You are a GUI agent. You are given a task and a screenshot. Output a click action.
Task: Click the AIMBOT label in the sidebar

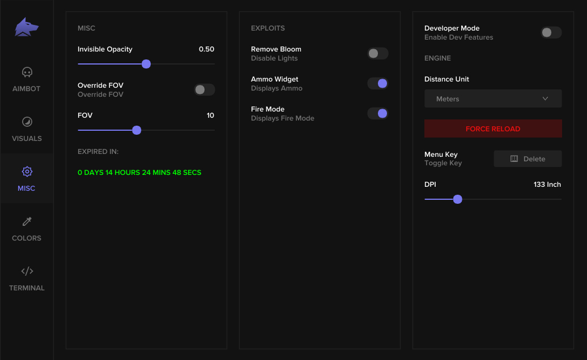click(26, 88)
